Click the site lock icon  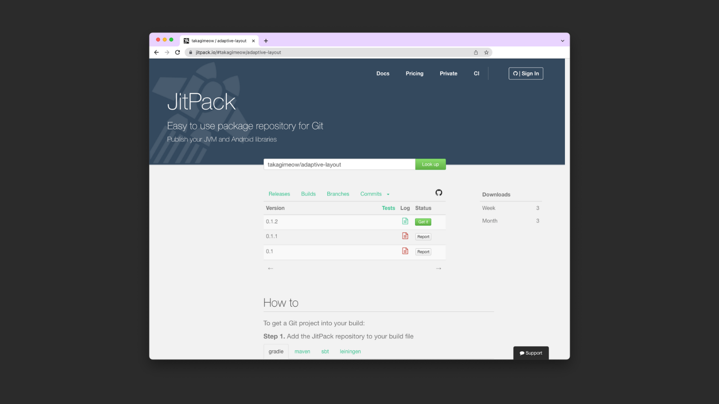(191, 53)
